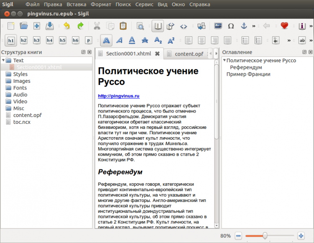The width and height of the screenshot is (314, 243).
Task: Follow the http://pingvinus.ru hyperlink
Action: (x=118, y=96)
